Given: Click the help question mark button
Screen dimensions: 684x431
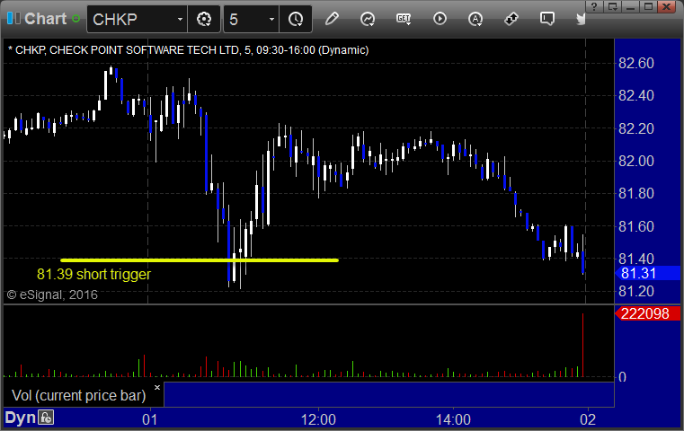Looking at the screenshot, I should click(594, 6).
